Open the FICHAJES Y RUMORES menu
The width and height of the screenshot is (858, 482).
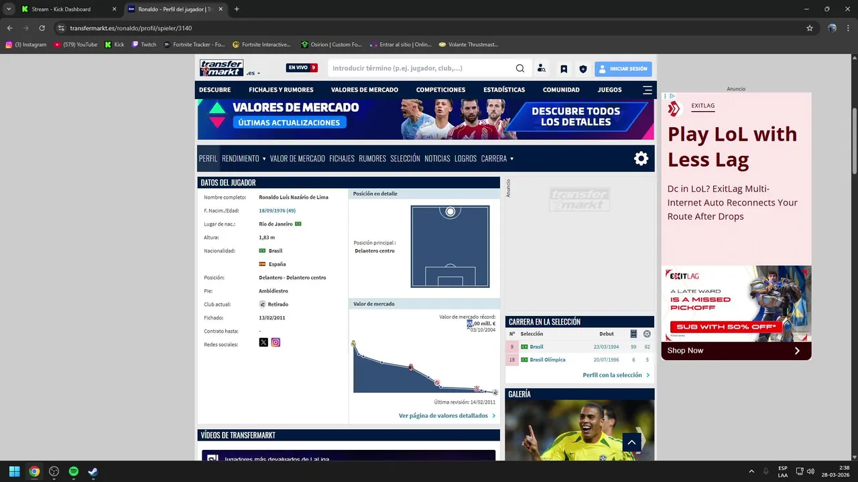(281, 90)
